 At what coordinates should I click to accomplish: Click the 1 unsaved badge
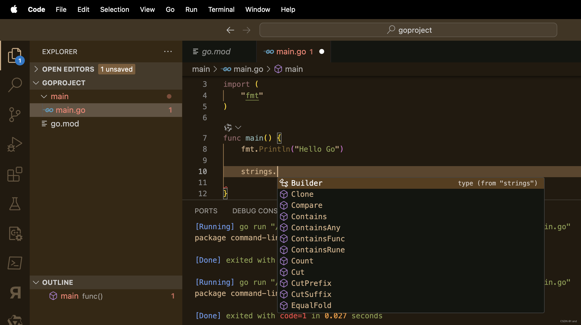116,69
